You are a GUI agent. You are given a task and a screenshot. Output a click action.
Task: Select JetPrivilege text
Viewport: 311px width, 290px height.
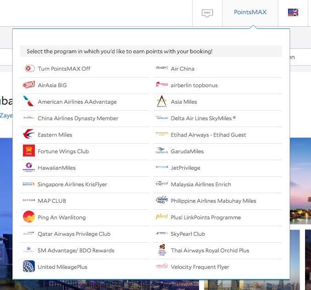(x=185, y=168)
